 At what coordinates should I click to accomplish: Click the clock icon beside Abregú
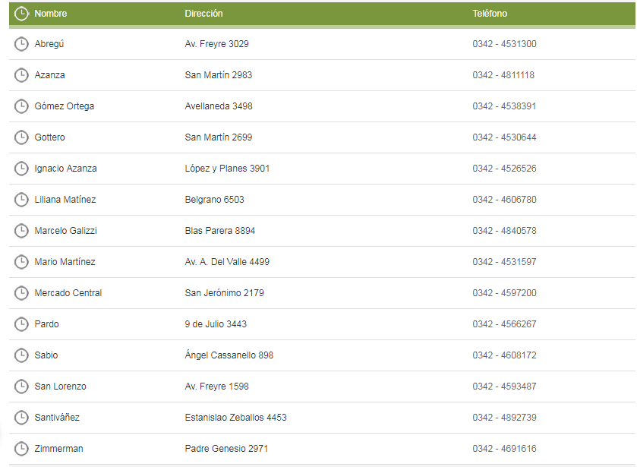pyautogui.click(x=21, y=44)
